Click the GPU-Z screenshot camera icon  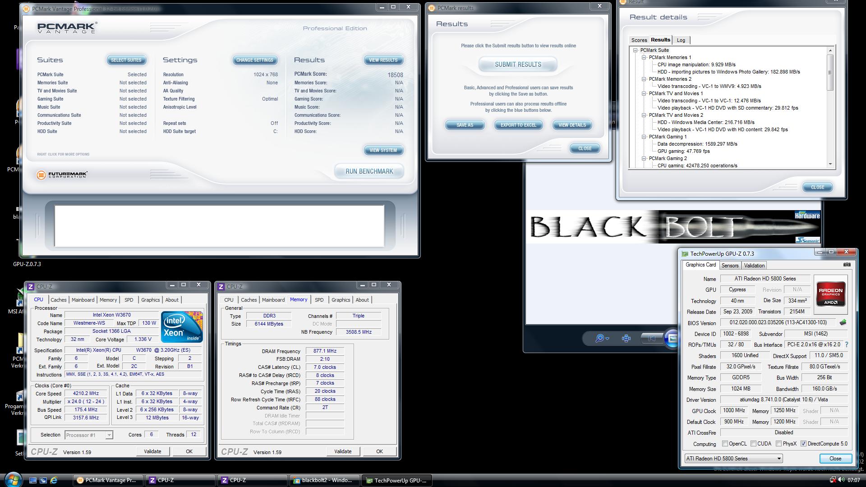click(847, 265)
